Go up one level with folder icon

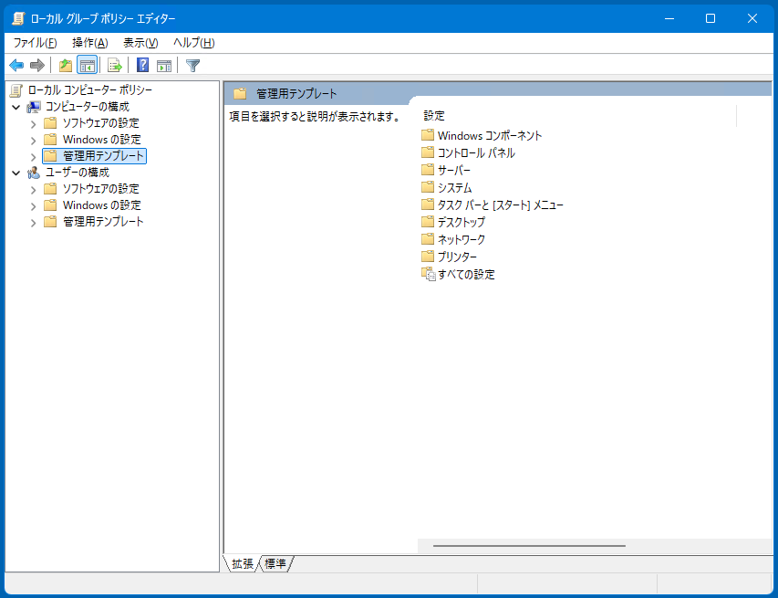point(65,65)
